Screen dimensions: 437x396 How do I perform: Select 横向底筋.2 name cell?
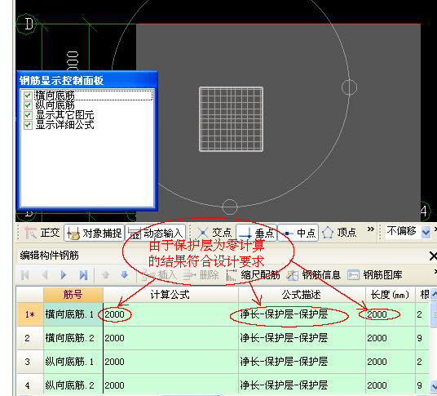(x=73, y=338)
